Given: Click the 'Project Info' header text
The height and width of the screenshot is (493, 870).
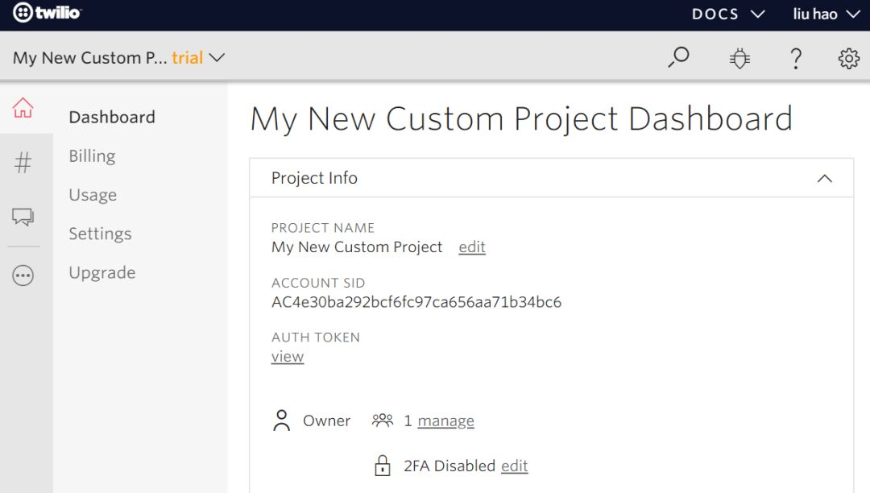Looking at the screenshot, I should click(314, 178).
